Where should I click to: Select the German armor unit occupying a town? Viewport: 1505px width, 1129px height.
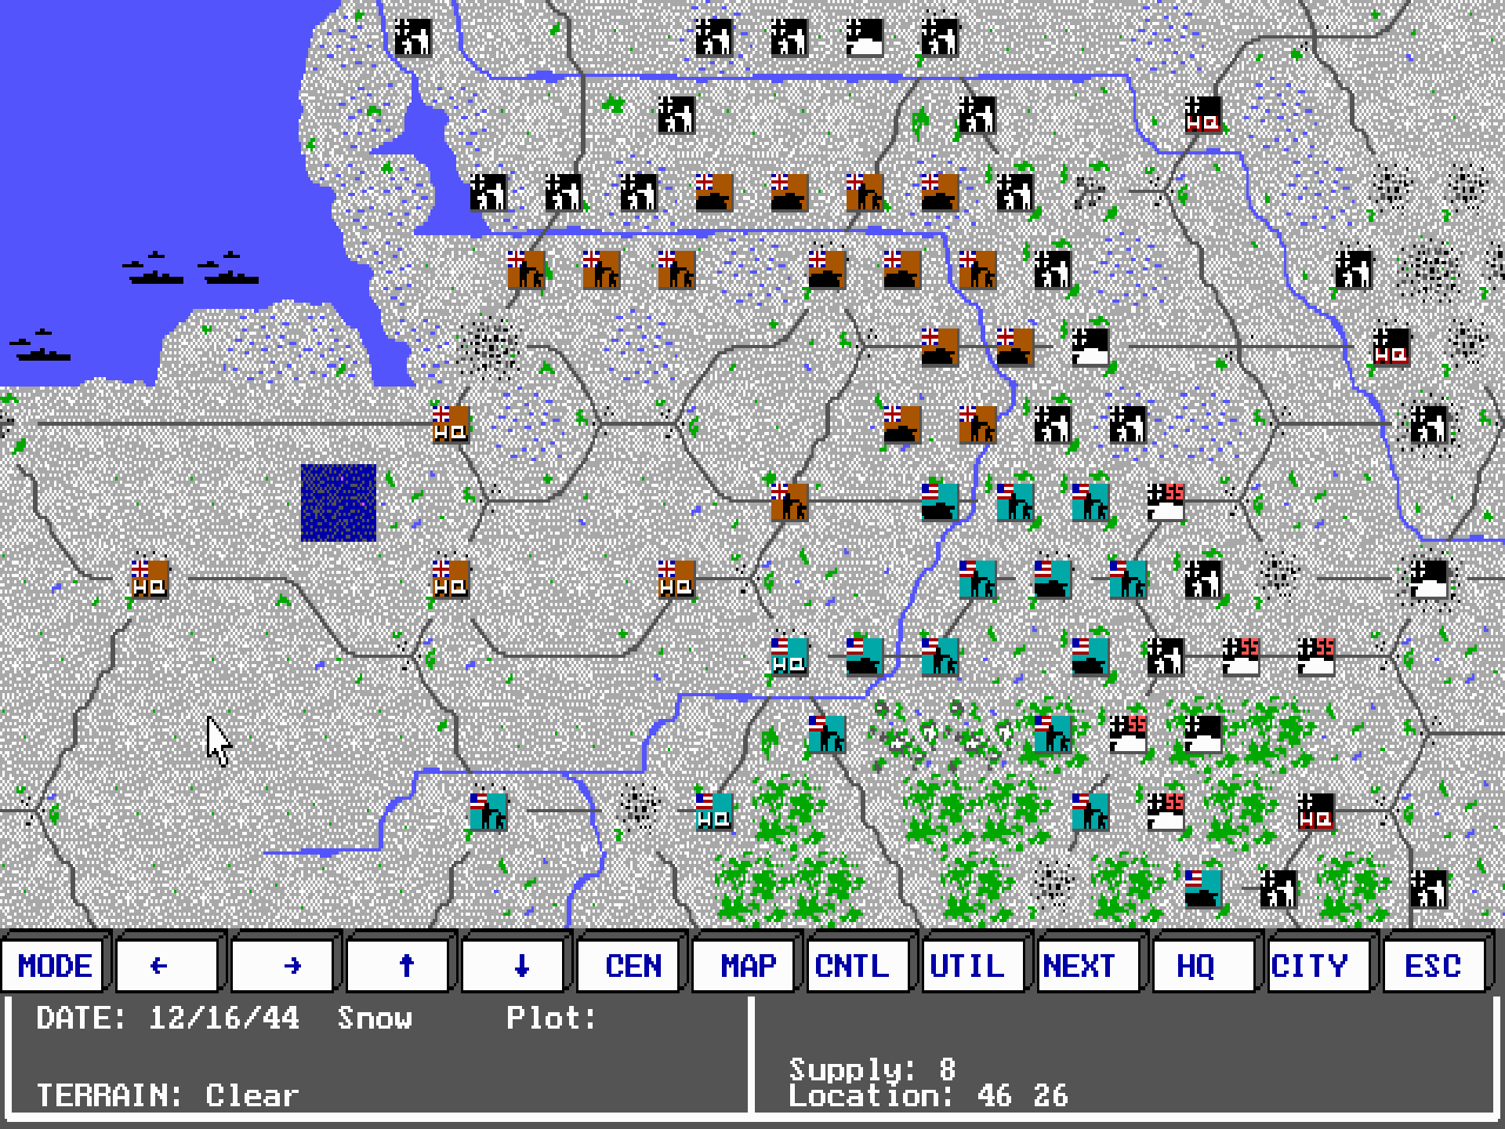point(1429,579)
